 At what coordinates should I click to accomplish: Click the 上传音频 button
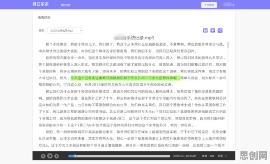click(209, 5)
